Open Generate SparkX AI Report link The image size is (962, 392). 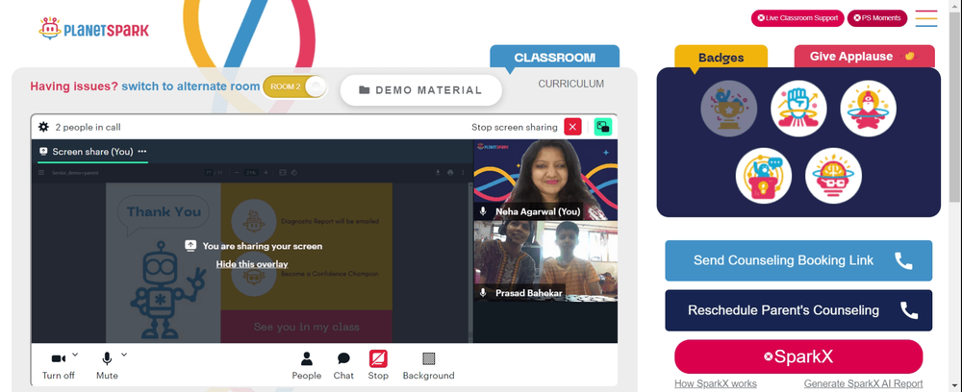coord(863,384)
